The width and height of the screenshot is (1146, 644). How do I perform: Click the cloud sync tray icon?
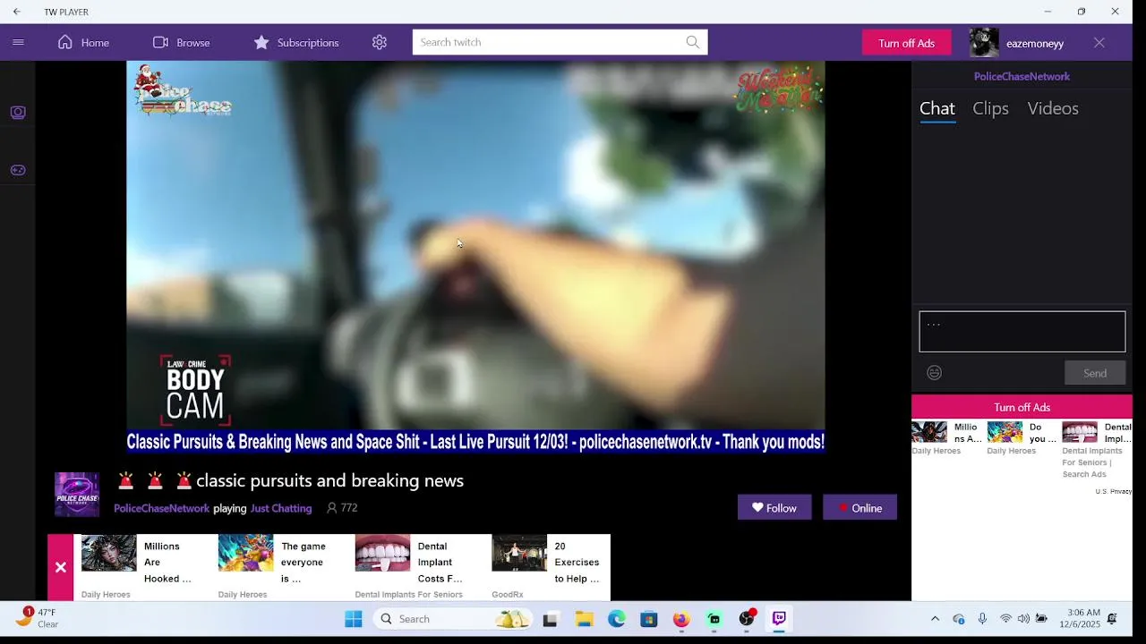pyautogui.click(x=958, y=619)
